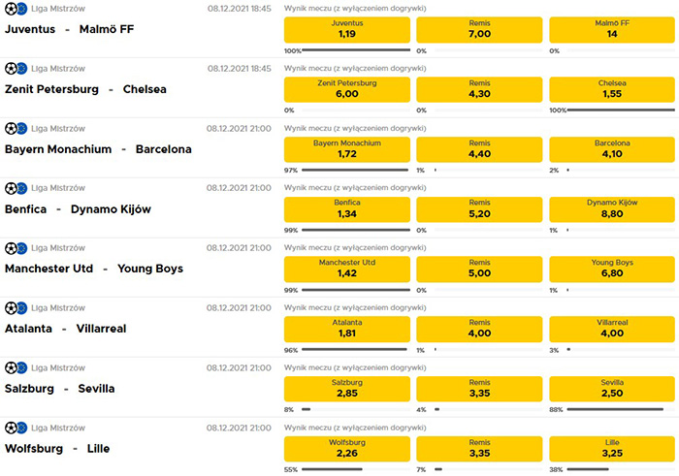679x476 pixels.
Task: Open Wolfsburg - Lille match page
Action: (57, 449)
